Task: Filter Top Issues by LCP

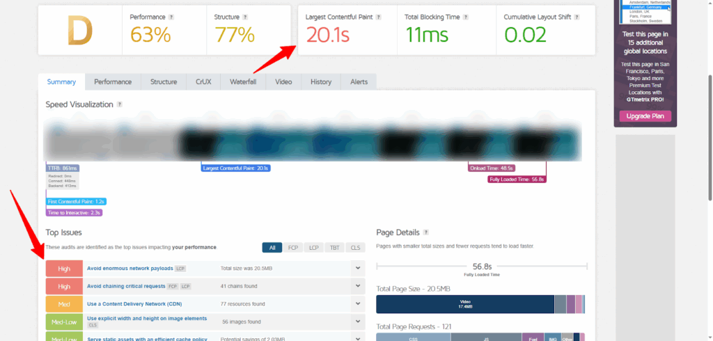Action: click(314, 248)
